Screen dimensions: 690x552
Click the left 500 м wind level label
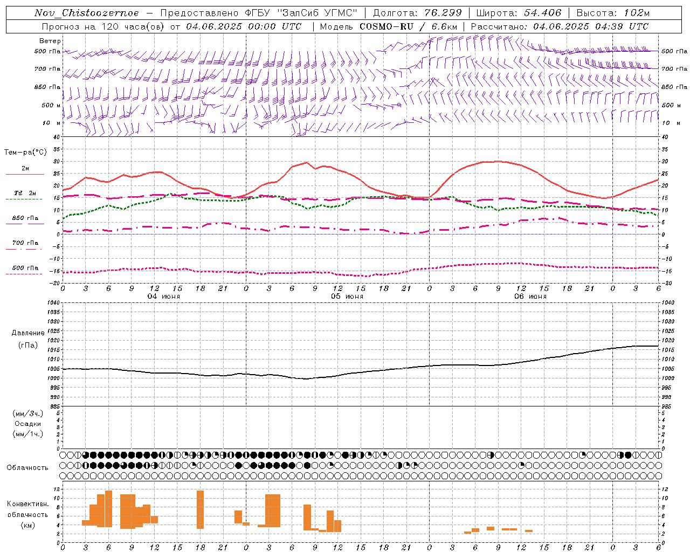click(51, 105)
